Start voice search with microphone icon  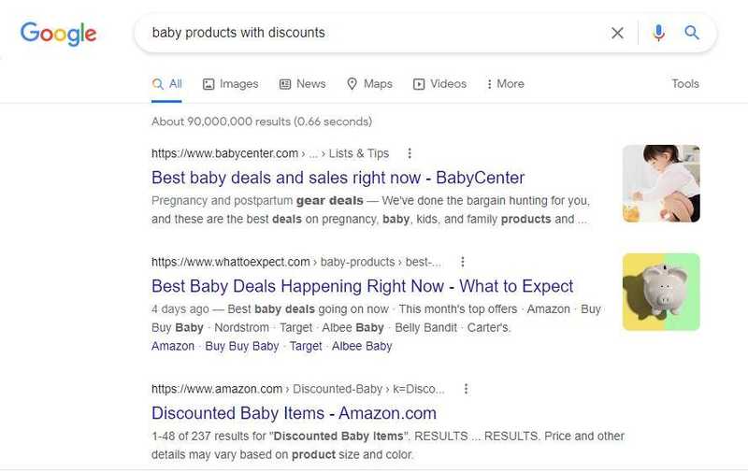[x=658, y=33]
